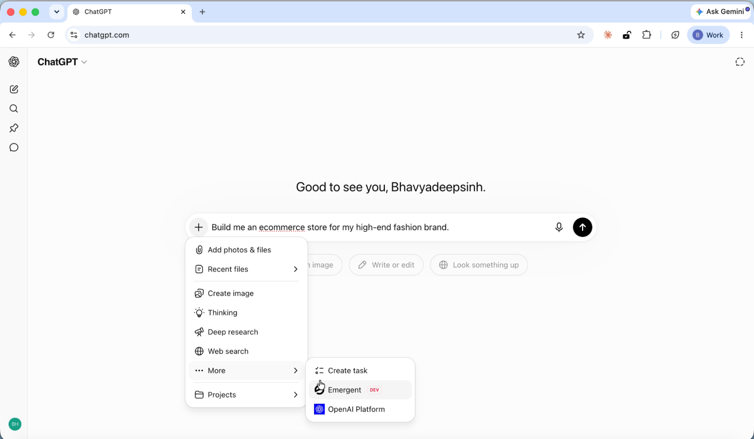Image resolution: width=754 pixels, height=439 pixels.
Task: Go forward in browser history
Action: 32,35
